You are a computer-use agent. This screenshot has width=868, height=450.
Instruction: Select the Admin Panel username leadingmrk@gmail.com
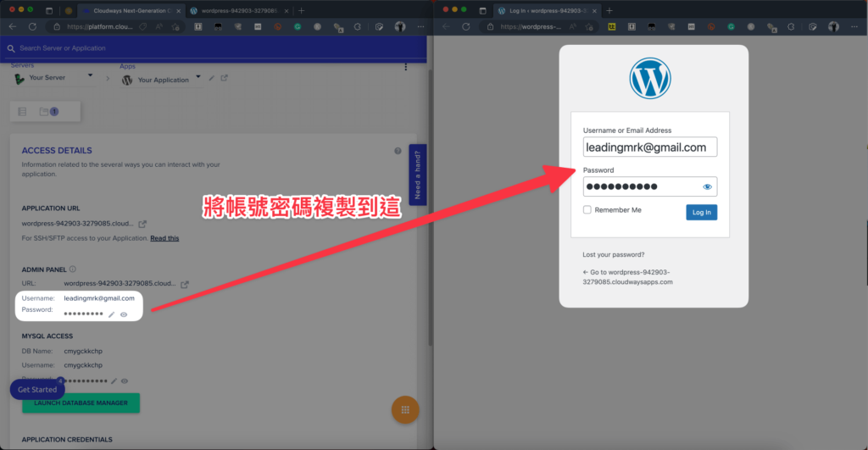pyautogui.click(x=99, y=298)
